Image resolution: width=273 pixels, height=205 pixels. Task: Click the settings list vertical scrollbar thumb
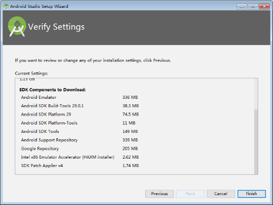256,142
